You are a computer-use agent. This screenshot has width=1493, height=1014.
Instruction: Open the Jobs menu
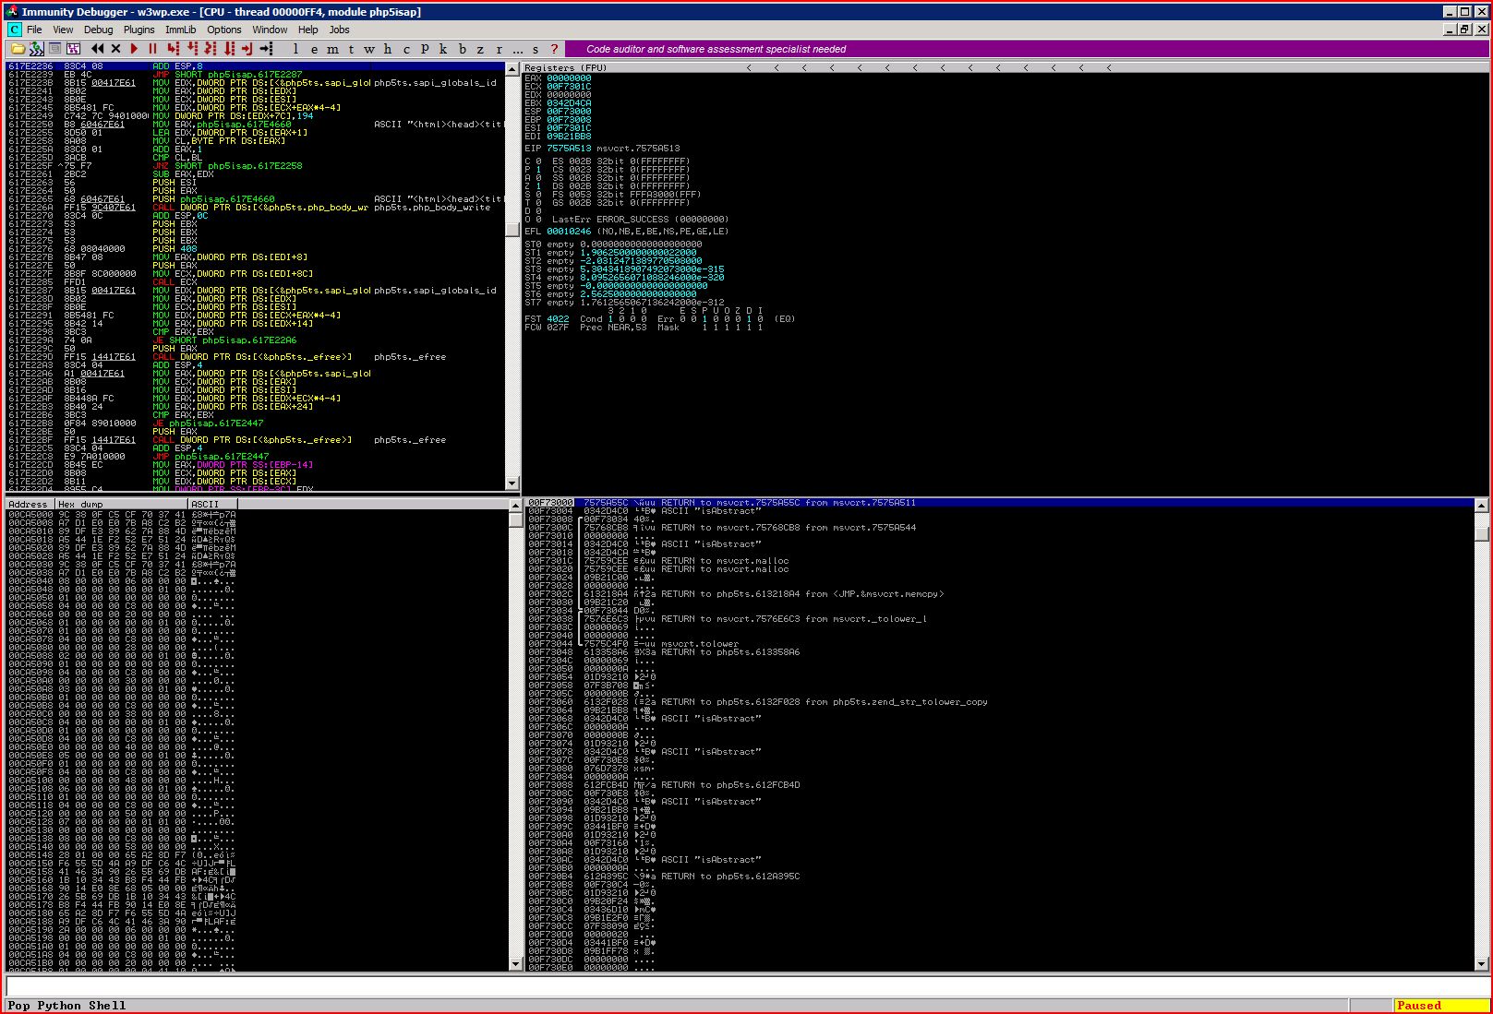(x=340, y=30)
